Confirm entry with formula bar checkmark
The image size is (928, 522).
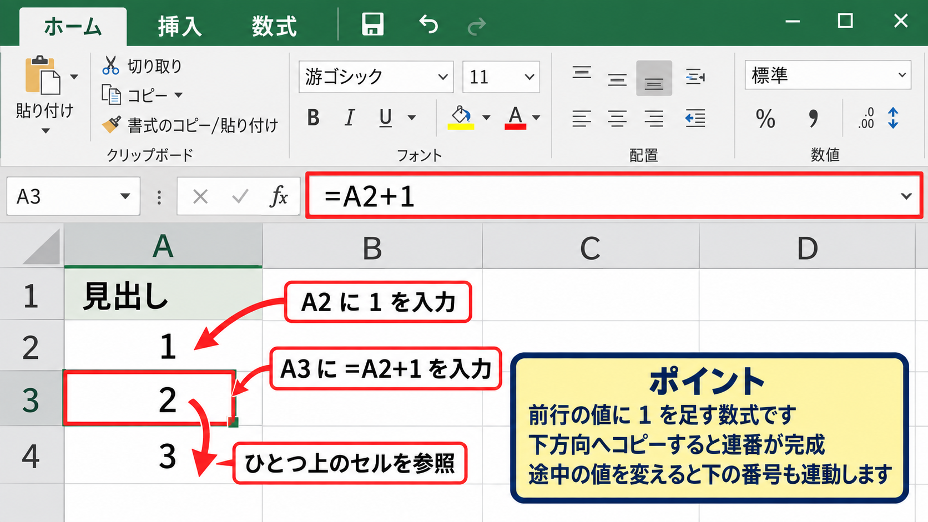click(x=240, y=196)
